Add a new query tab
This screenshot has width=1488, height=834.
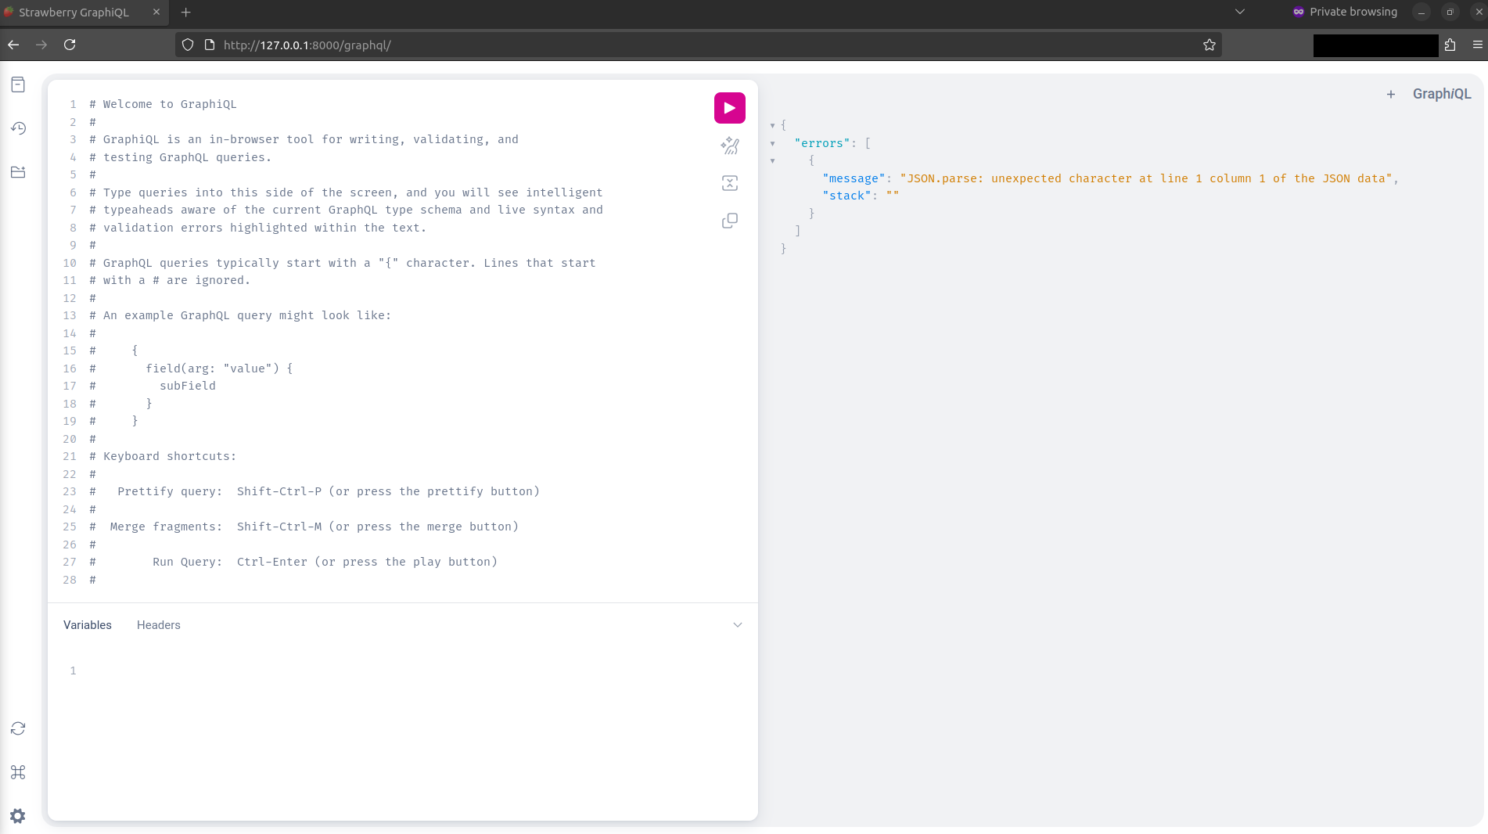pos(1390,95)
